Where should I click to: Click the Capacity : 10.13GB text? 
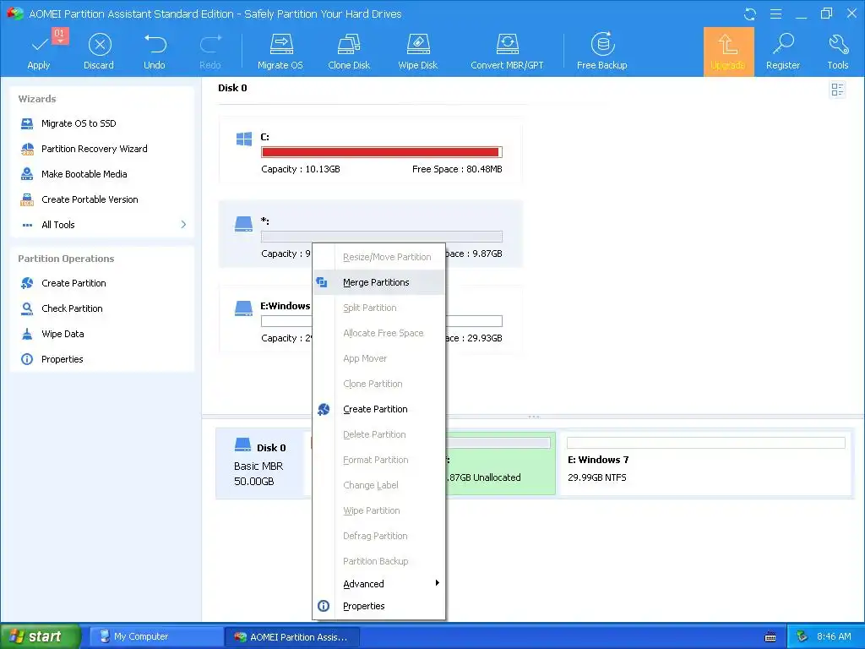click(x=301, y=169)
